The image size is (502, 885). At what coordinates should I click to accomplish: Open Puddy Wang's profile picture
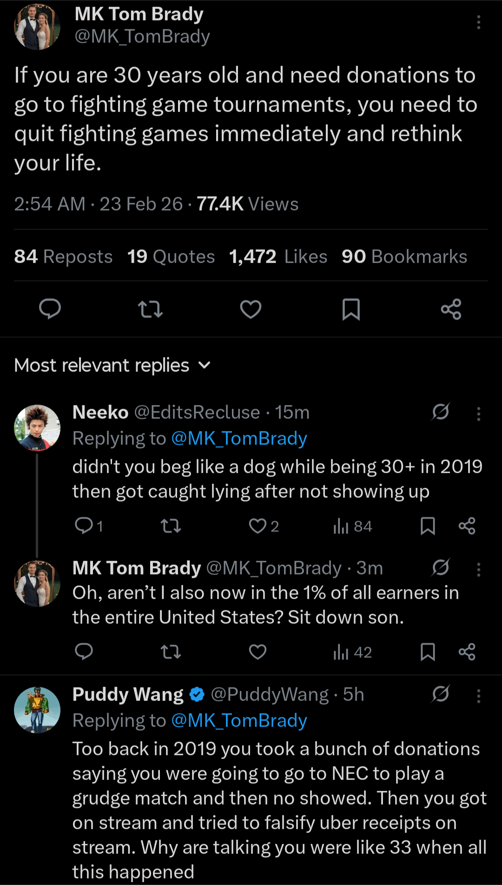[37, 710]
